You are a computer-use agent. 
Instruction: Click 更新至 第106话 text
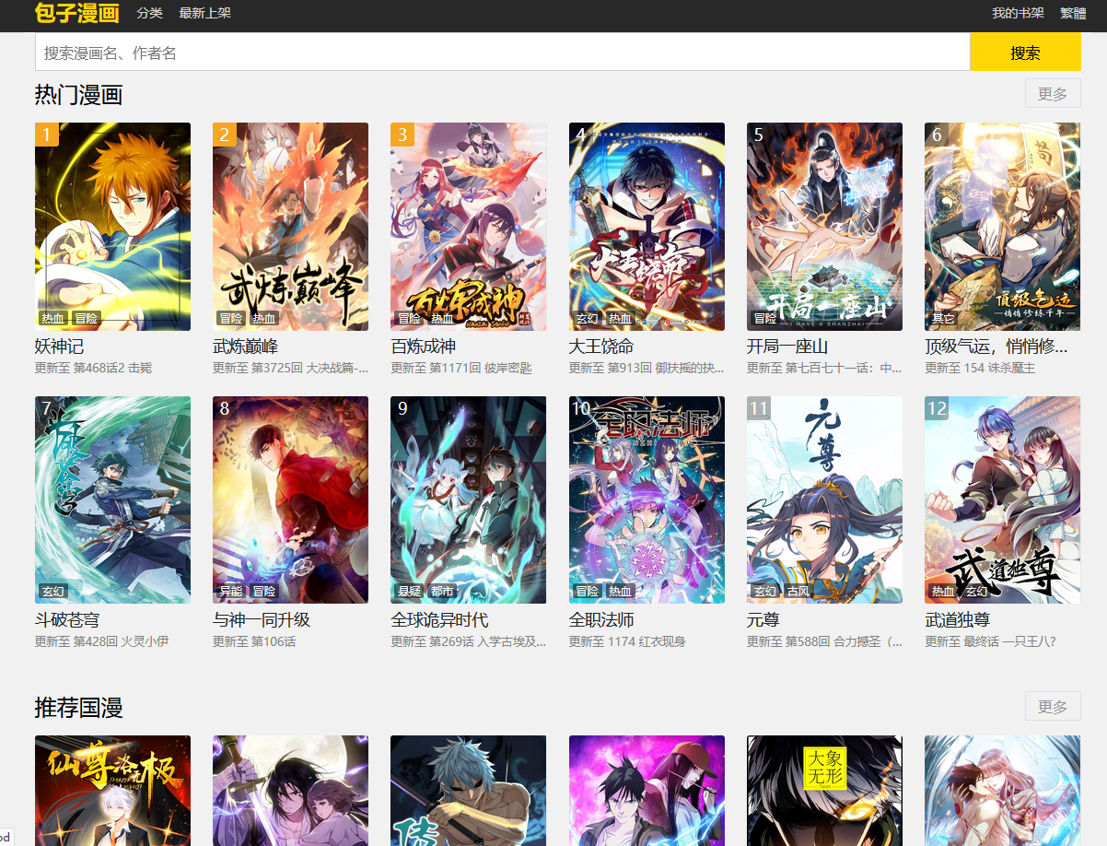(254, 641)
